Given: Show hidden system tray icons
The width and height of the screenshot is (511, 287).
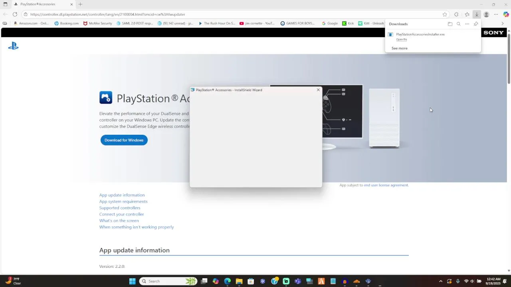Looking at the screenshot, I should (x=441, y=281).
